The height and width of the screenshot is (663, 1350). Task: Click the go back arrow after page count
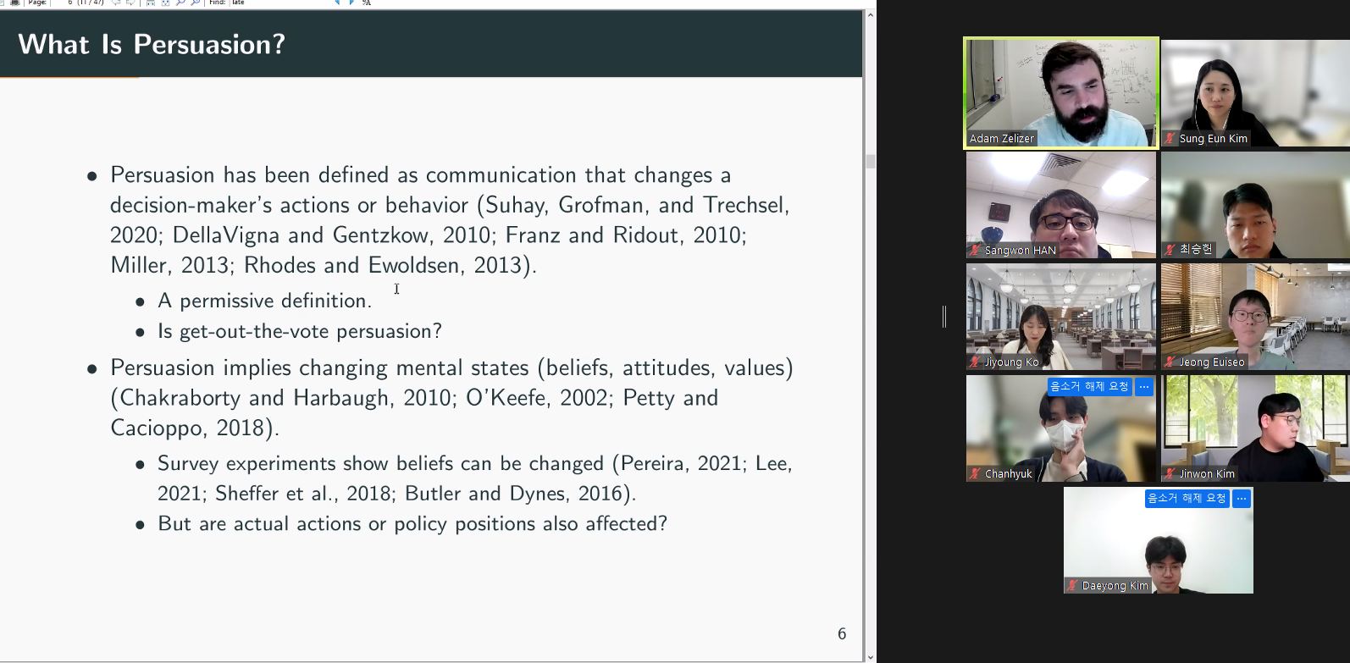tap(116, 3)
